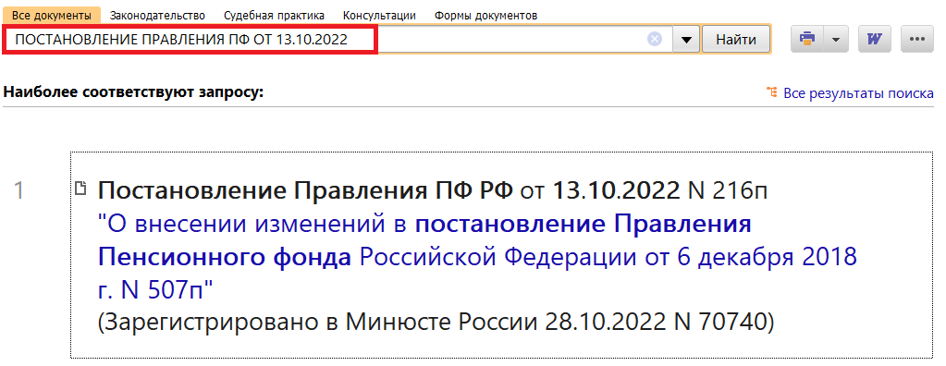This screenshot has height=366, width=946.
Task: Open the Формы документов tab
Action: click(485, 16)
